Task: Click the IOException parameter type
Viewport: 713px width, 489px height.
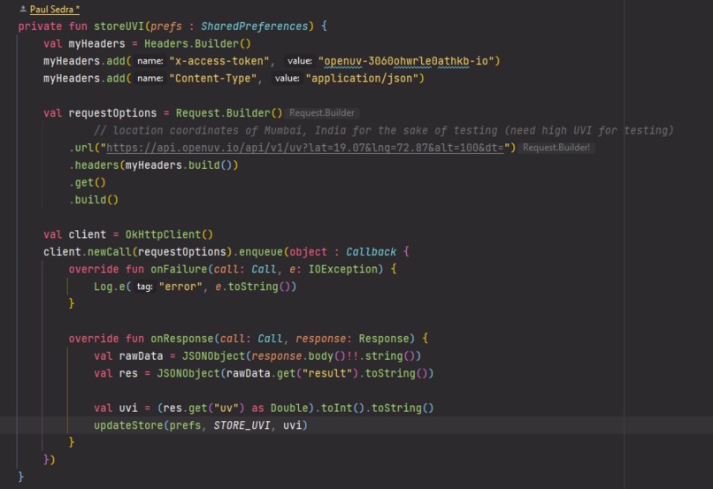Action: pyautogui.click(x=343, y=269)
